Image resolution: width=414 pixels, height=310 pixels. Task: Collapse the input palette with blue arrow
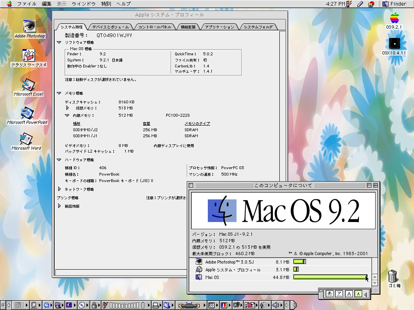click(366, 294)
